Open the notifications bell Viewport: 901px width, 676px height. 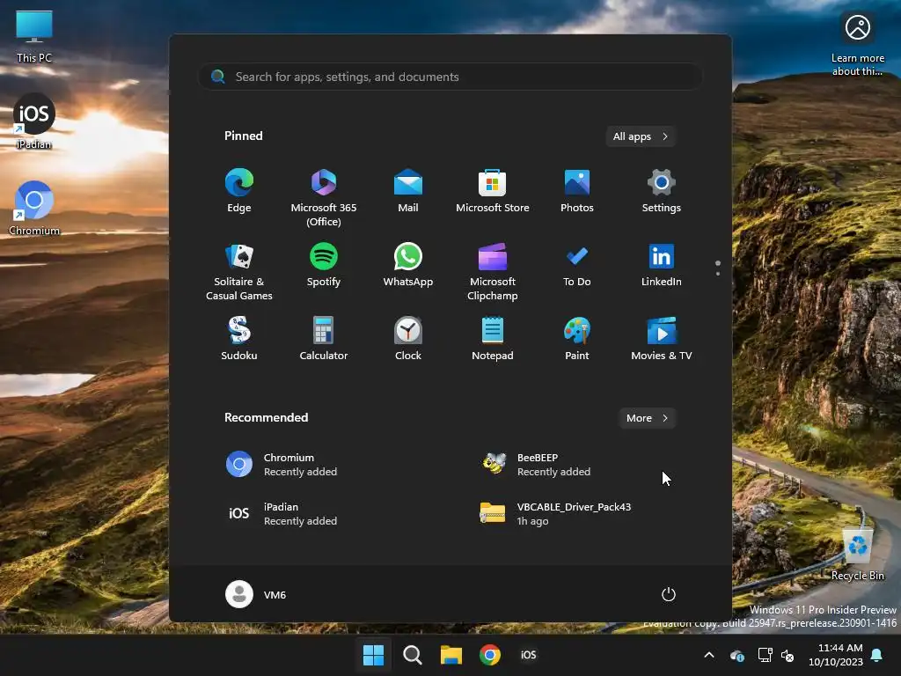pyautogui.click(x=877, y=655)
